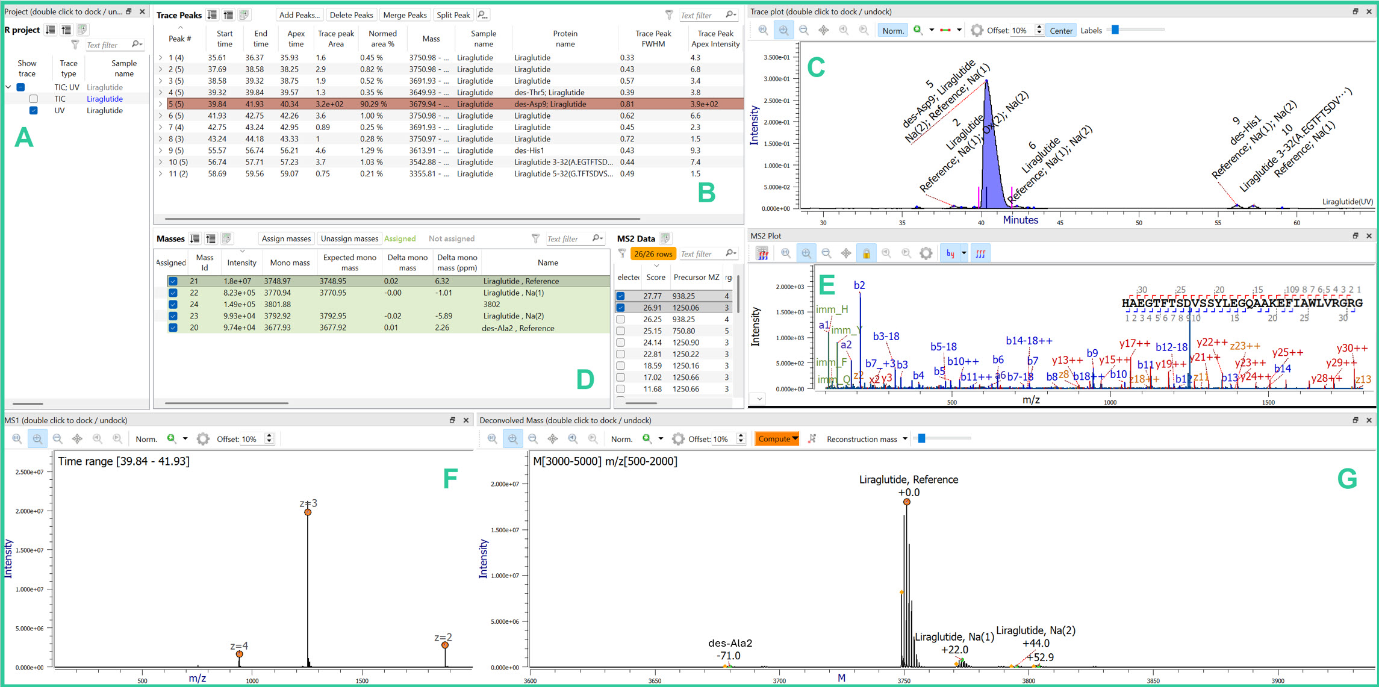
Task: Click the Assign masses button
Action: pos(286,238)
